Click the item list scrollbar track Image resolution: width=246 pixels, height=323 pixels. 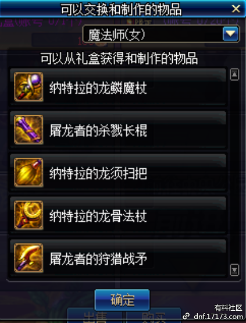pos(234,172)
